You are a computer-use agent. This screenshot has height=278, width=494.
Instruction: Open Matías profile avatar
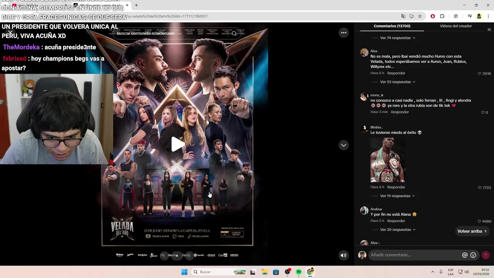[x=364, y=129]
